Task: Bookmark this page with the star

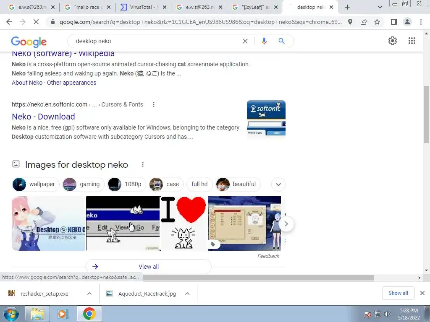Action: coord(377,22)
